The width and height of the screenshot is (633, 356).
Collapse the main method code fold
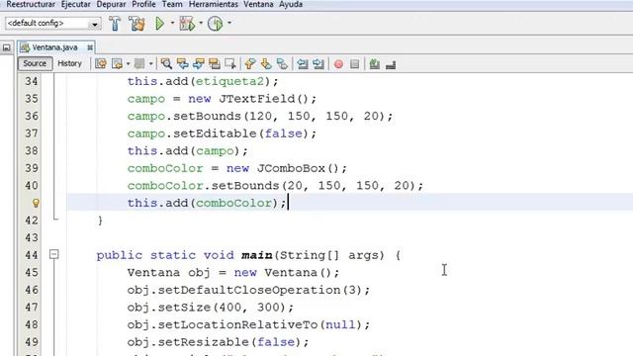54,254
